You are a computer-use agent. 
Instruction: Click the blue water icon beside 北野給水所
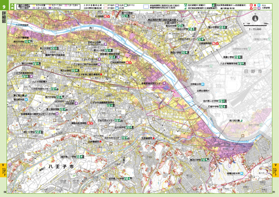[x=203, y=84]
